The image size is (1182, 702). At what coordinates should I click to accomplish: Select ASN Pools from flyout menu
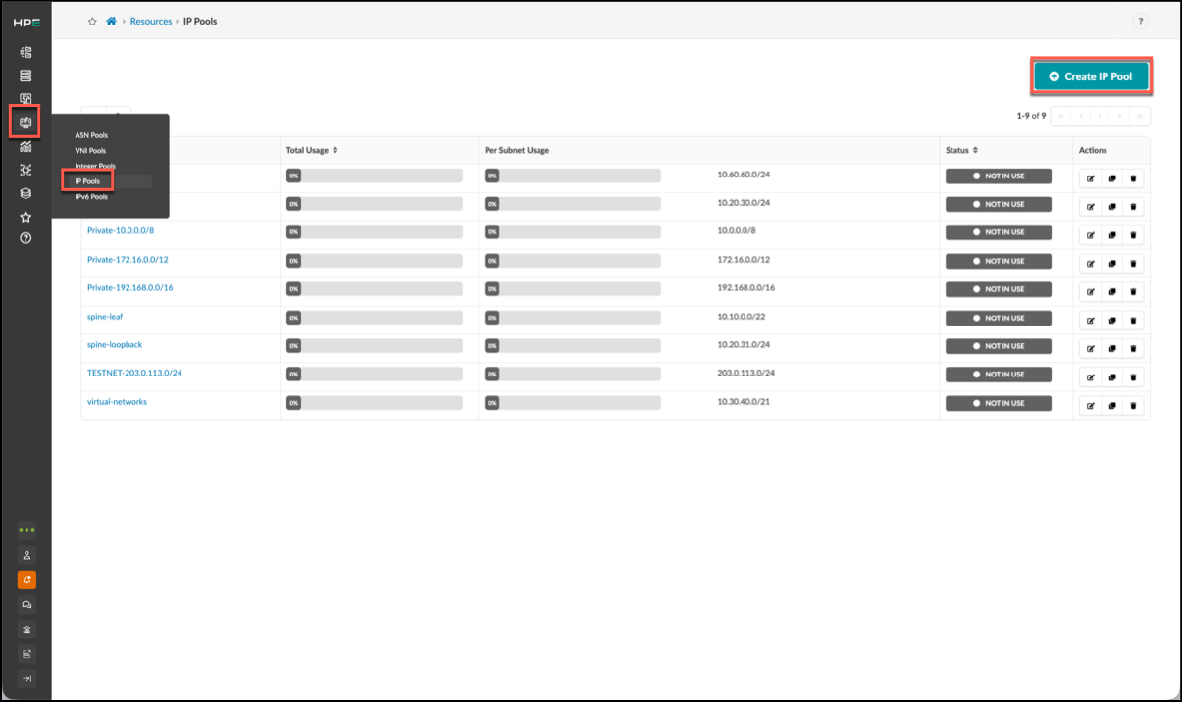point(91,135)
